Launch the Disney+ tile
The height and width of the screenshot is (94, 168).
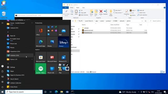pos(64,42)
